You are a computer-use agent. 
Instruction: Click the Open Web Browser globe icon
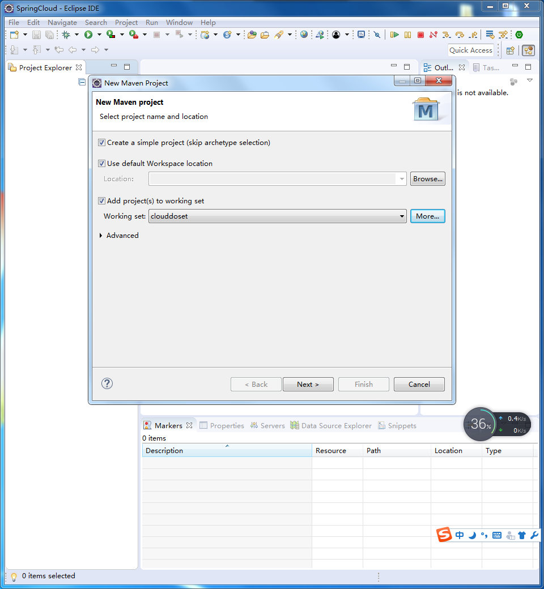click(x=304, y=35)
